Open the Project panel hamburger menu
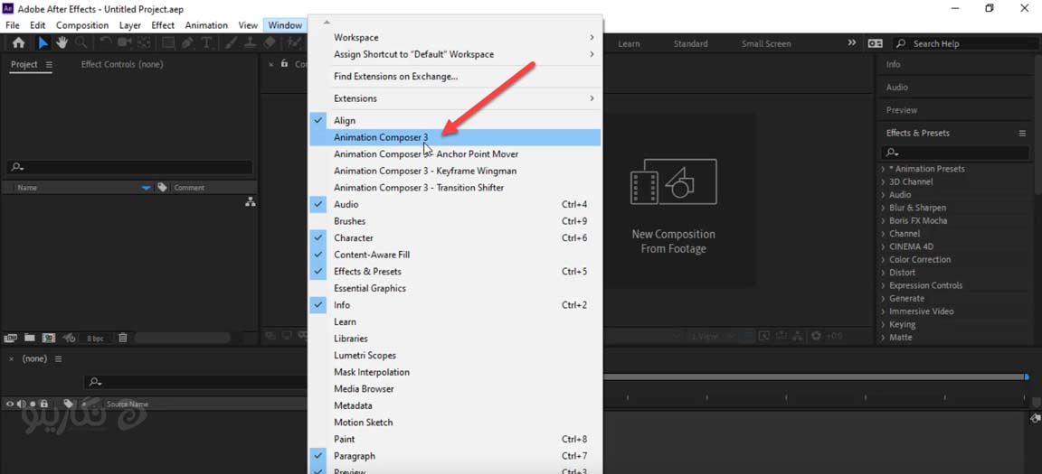This screenshot has width=1042, height=474. (x=49, y=65)
